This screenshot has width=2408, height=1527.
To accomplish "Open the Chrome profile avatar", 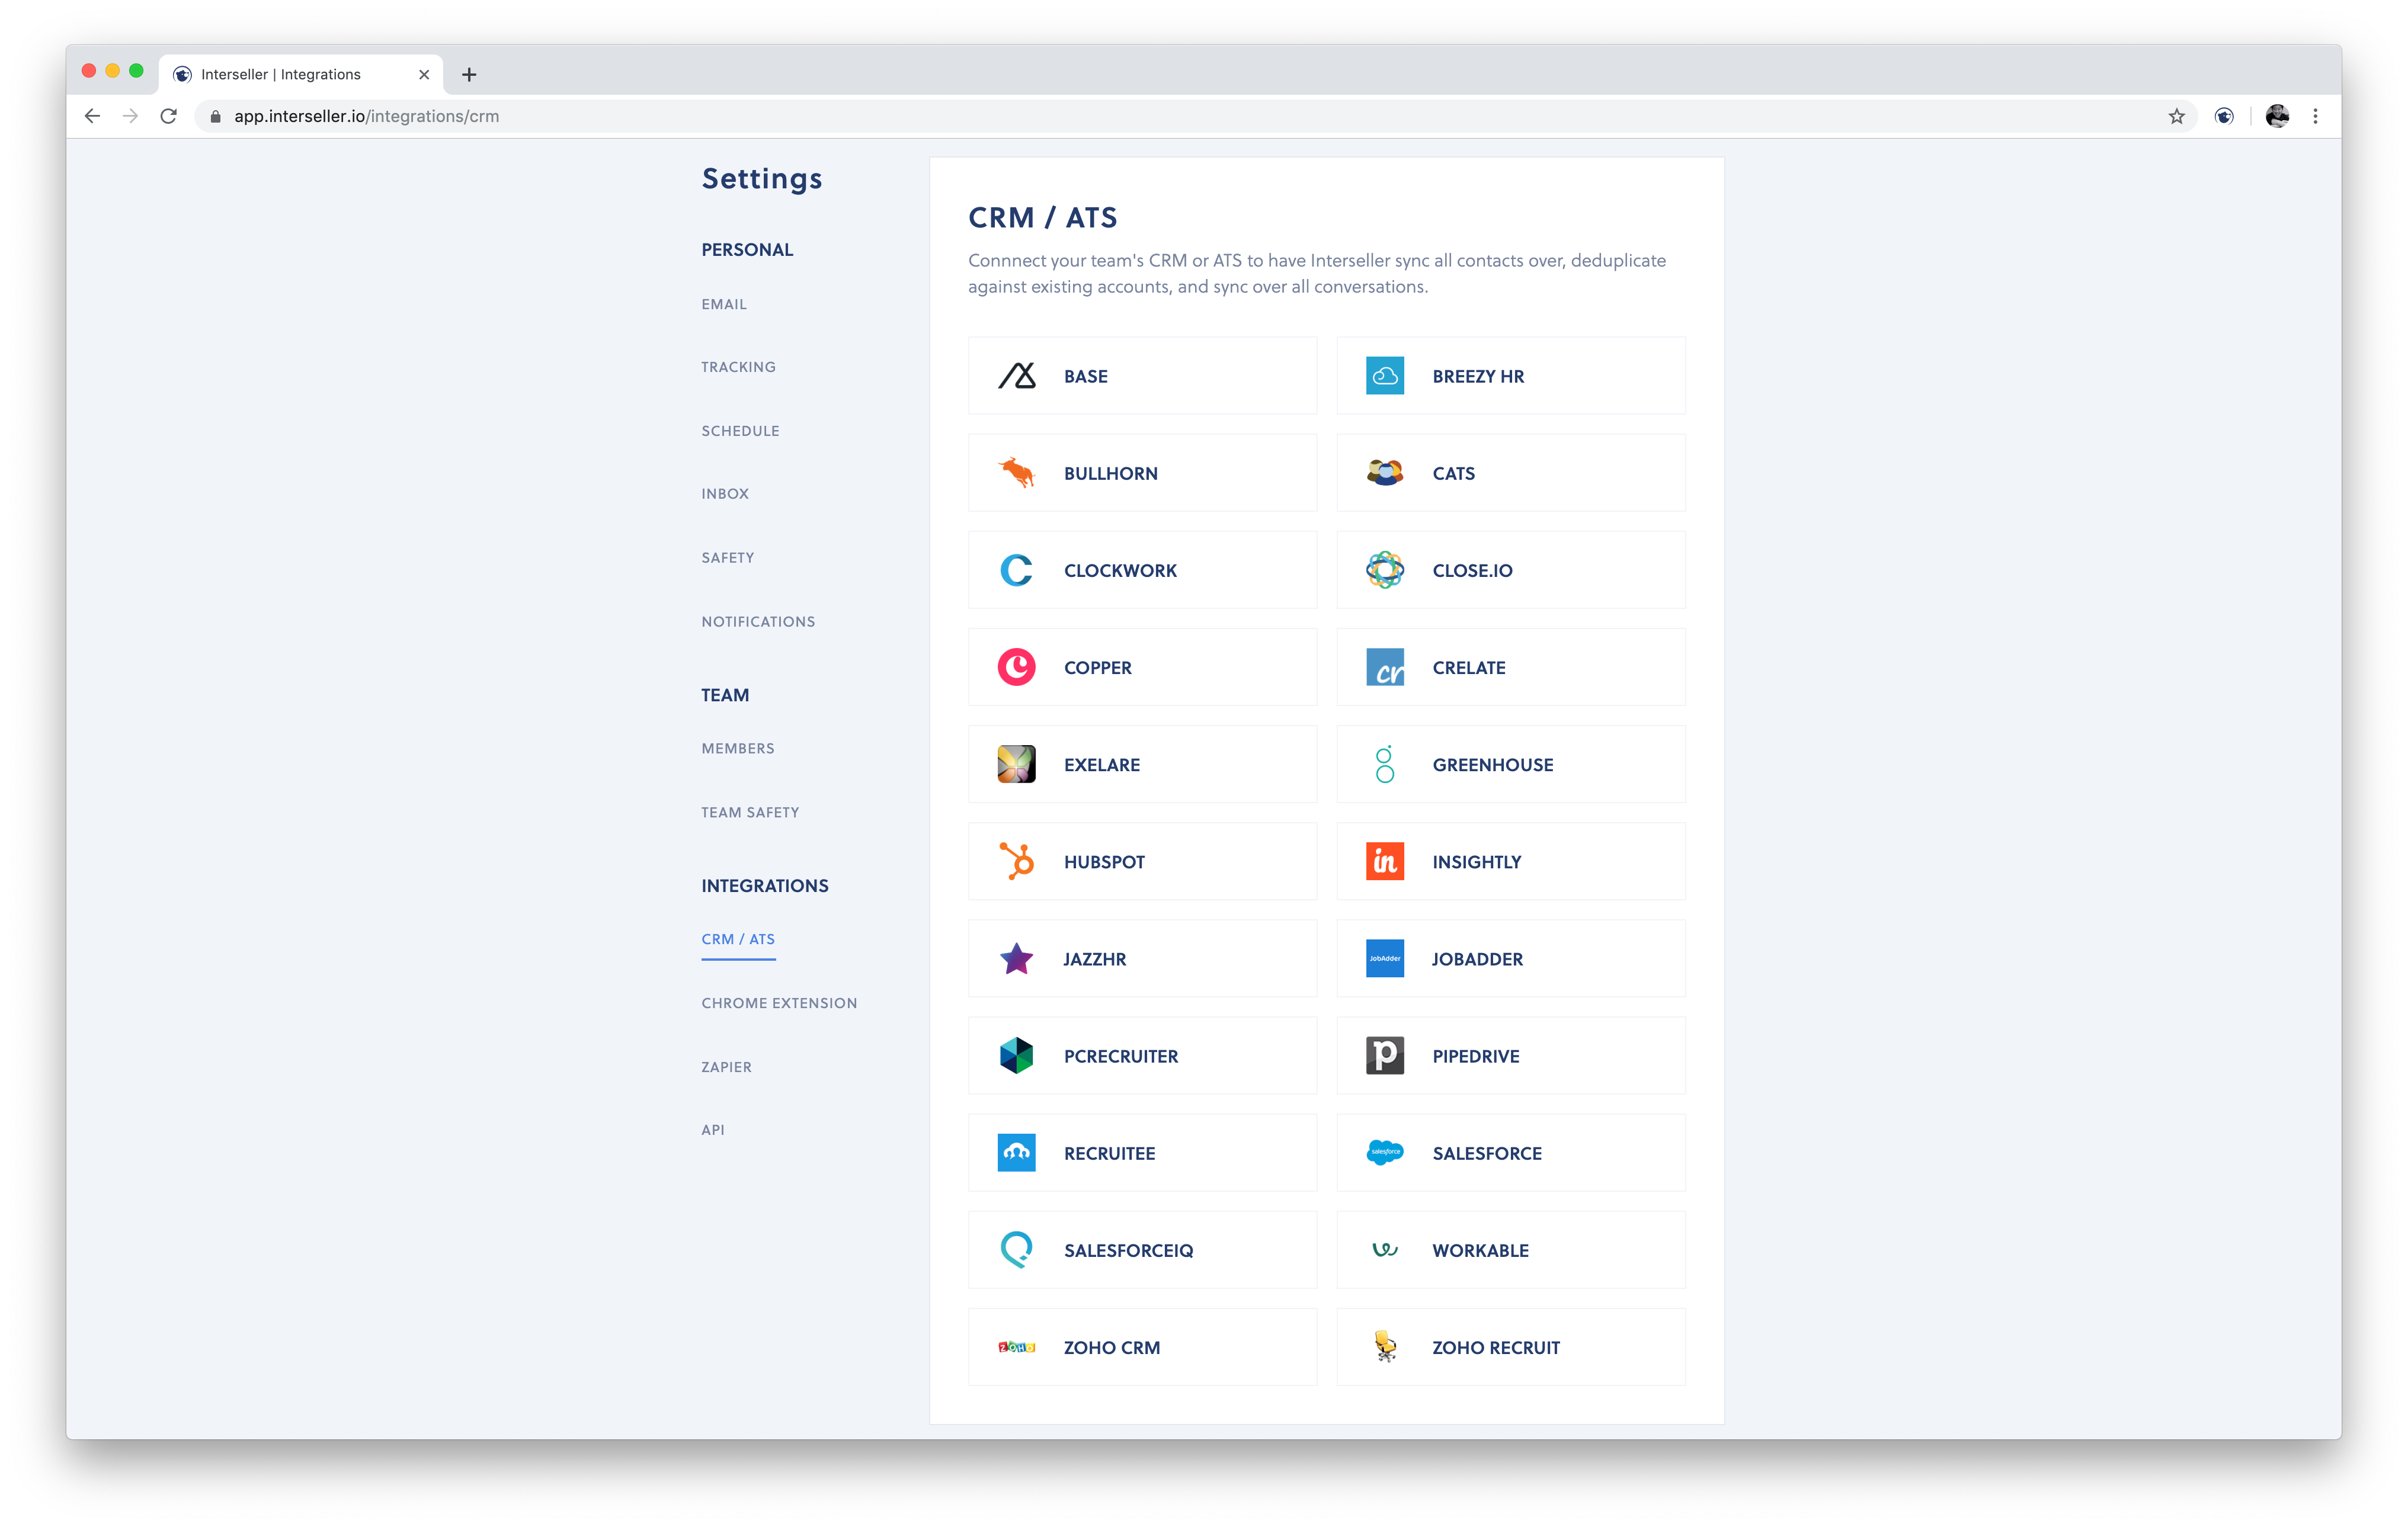I will pyautogui.click(x=2277, y=116).
